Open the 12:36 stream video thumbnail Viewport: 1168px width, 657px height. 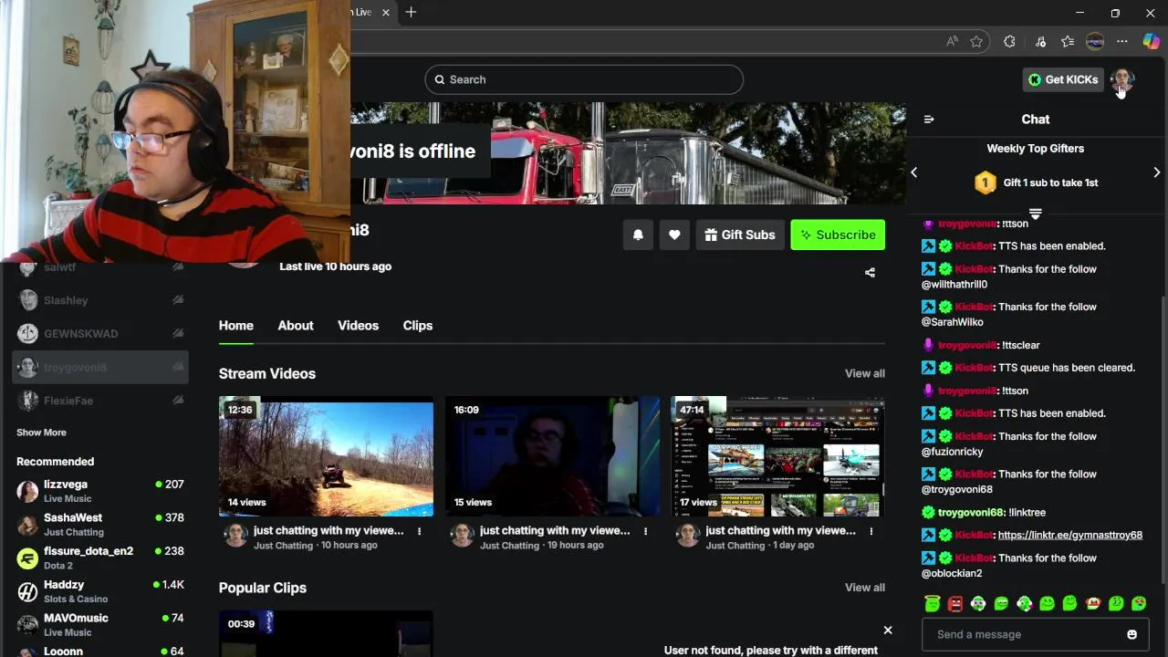pyautogui.click(x=326, y=456)
